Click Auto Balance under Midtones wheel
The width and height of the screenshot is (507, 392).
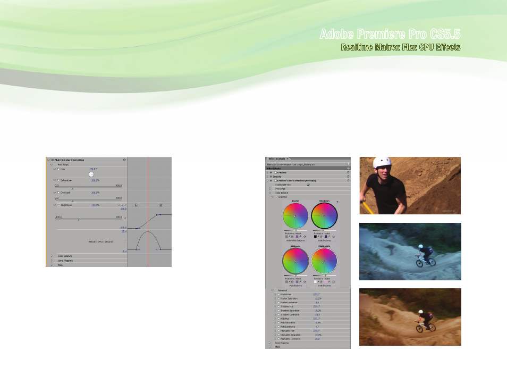point(295,286)
